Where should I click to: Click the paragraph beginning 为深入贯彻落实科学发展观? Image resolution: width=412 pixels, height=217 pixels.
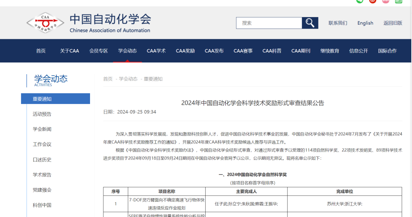pyautogui.click(x=253, y=138)
